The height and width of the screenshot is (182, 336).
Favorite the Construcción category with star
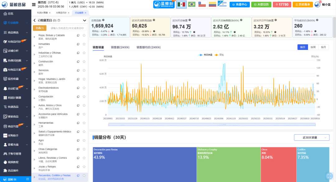tap(84, 62)
